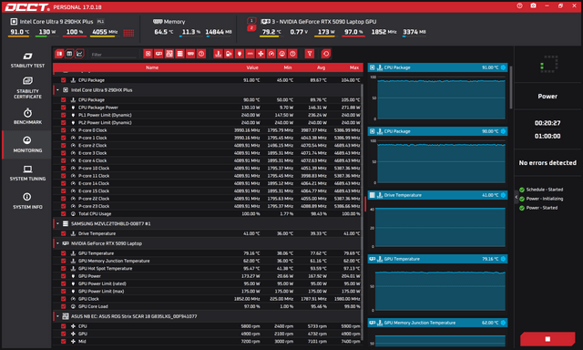Filter sensors by memory hardware type
583x350 pixels.
pyautogui.click(x=190, y=54)
